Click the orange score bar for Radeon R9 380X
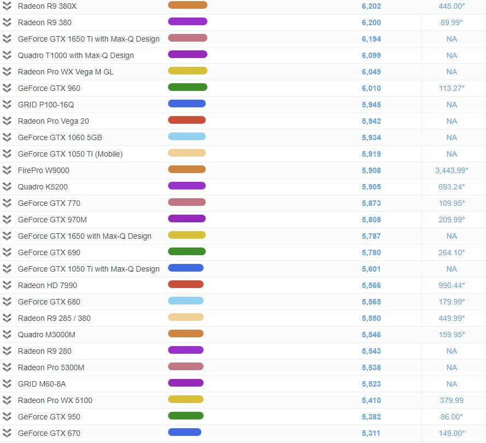The width and height of the screenshot is (486, 443). coord(188,5)
